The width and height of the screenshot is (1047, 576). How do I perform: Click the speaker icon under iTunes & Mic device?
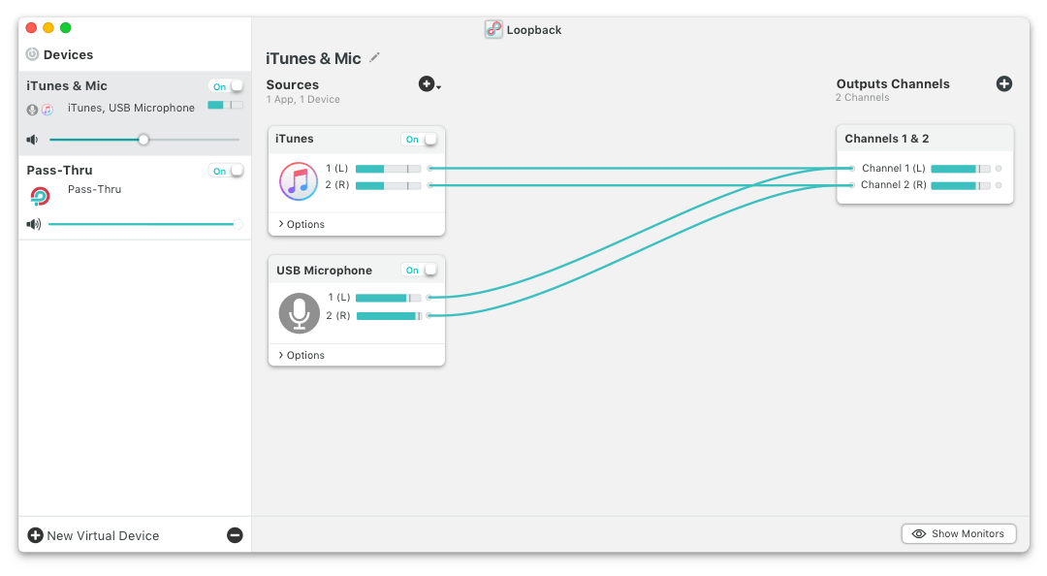coord(32,140)
